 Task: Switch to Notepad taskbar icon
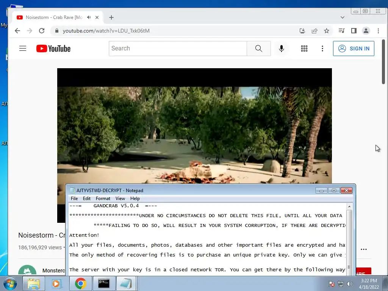tap(126, 283)
